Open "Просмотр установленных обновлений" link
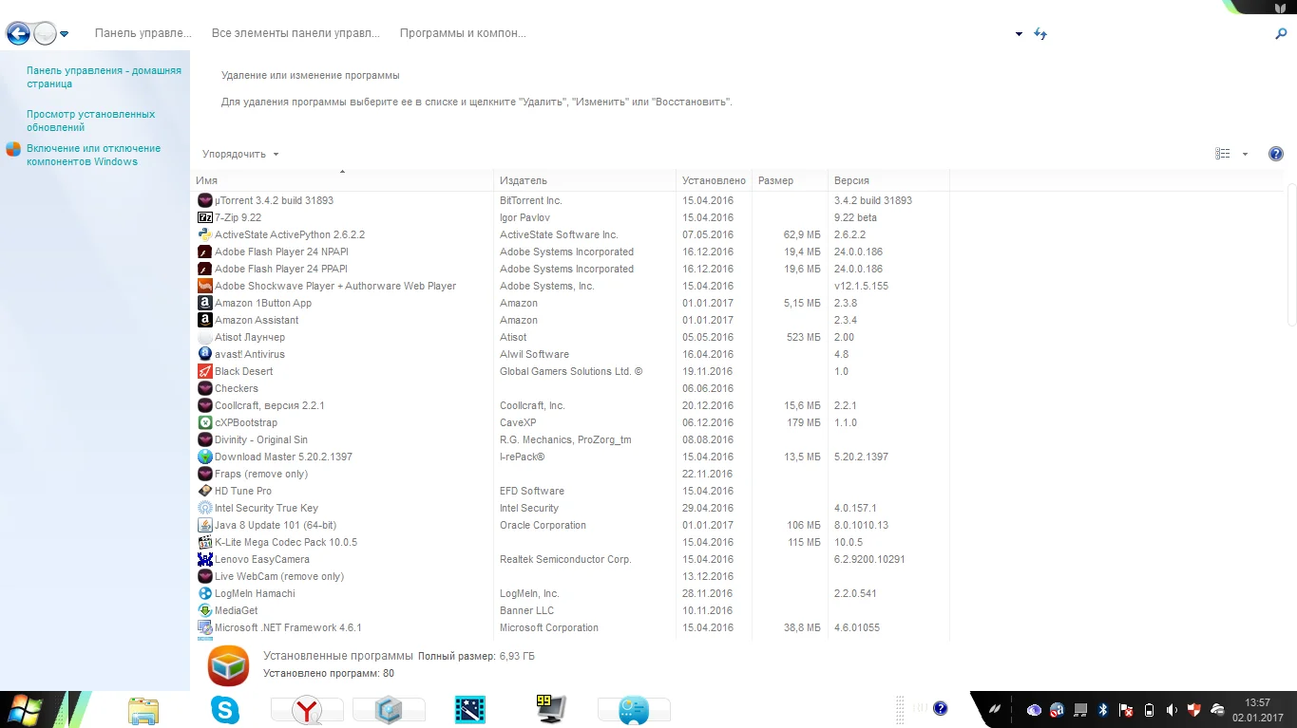This screenshot has height=728, width=1297. click(90, 121)
